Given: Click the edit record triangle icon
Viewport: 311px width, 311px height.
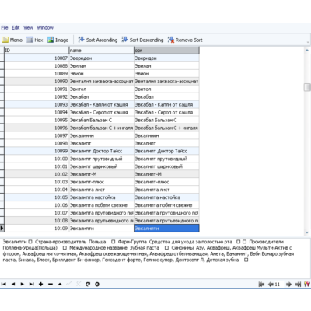Looking at the screenshot, I should click(60, 284).
